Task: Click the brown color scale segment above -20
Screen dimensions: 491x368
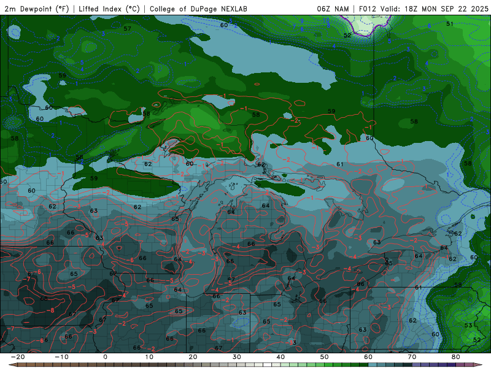Action: 22,365
